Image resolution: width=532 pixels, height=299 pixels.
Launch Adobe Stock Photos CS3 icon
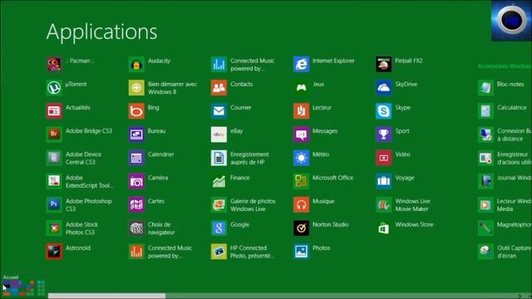pos(54,228)
